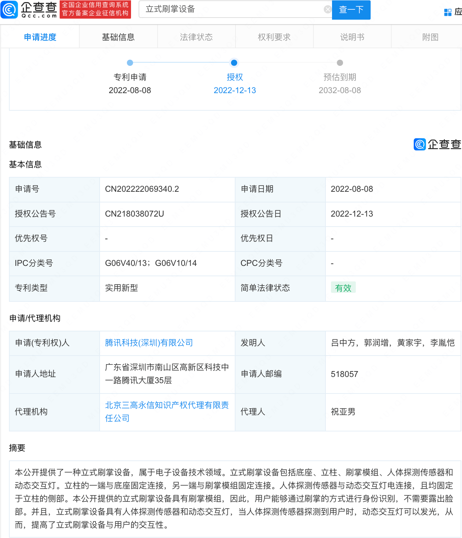Click the 基本信息 section heading
The height and width of the screenshot is (538, 462).
[26, 165]
